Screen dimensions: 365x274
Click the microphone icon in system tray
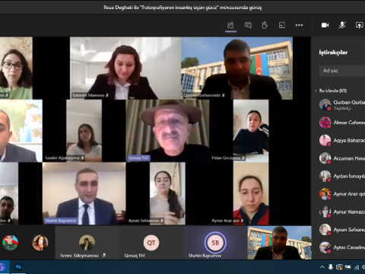[x=330, y=267]
